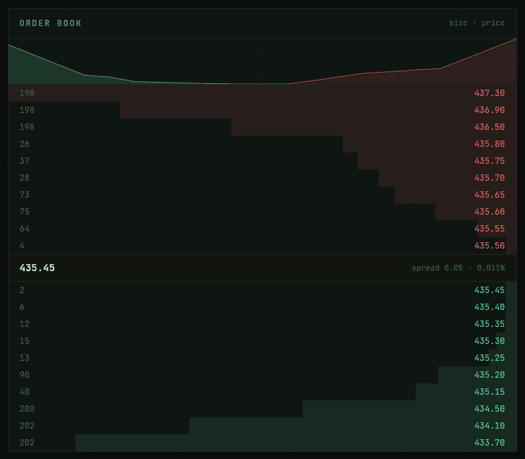Click size 15 in the 435.30 row

pos(25,341)
